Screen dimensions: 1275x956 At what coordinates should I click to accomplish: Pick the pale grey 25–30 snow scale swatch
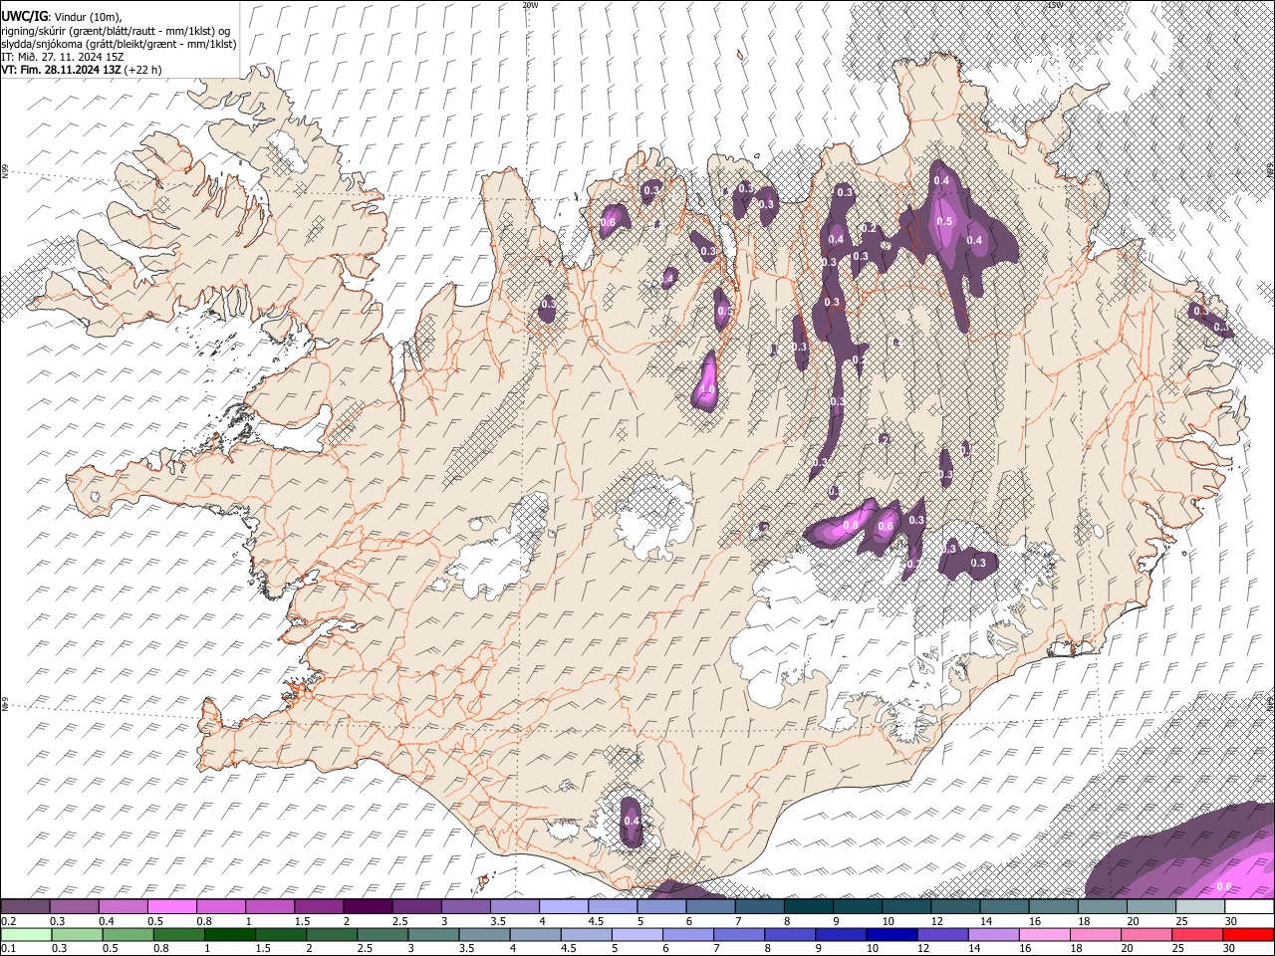[1201, 907]
